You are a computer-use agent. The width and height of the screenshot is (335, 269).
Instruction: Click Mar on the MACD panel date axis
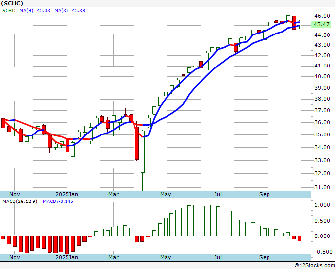click(x=113, y=257)
